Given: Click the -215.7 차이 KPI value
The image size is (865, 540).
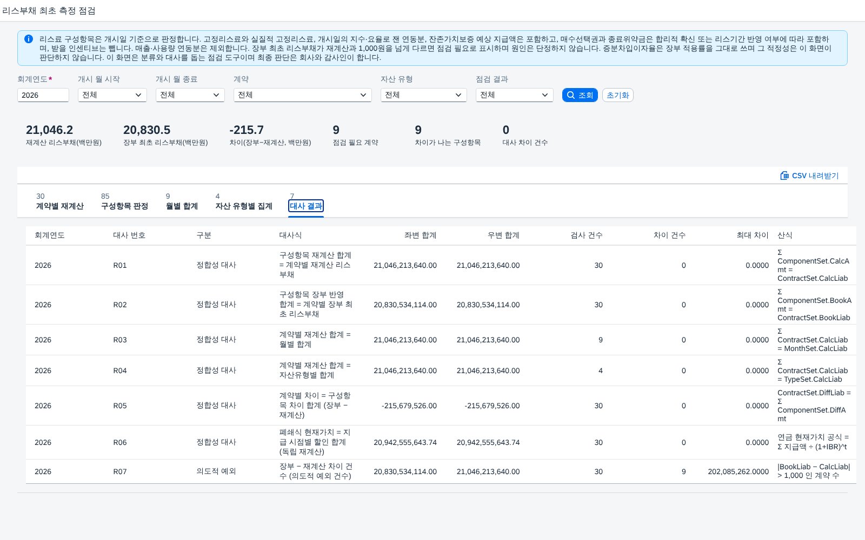Looking at the screenshot, I should tap(247, 130).
